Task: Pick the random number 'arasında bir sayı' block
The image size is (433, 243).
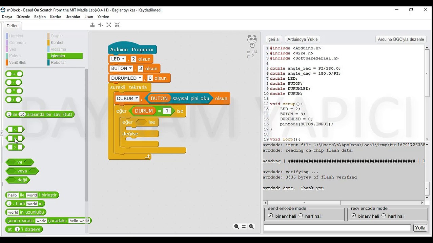Action: tap(40, 114)
